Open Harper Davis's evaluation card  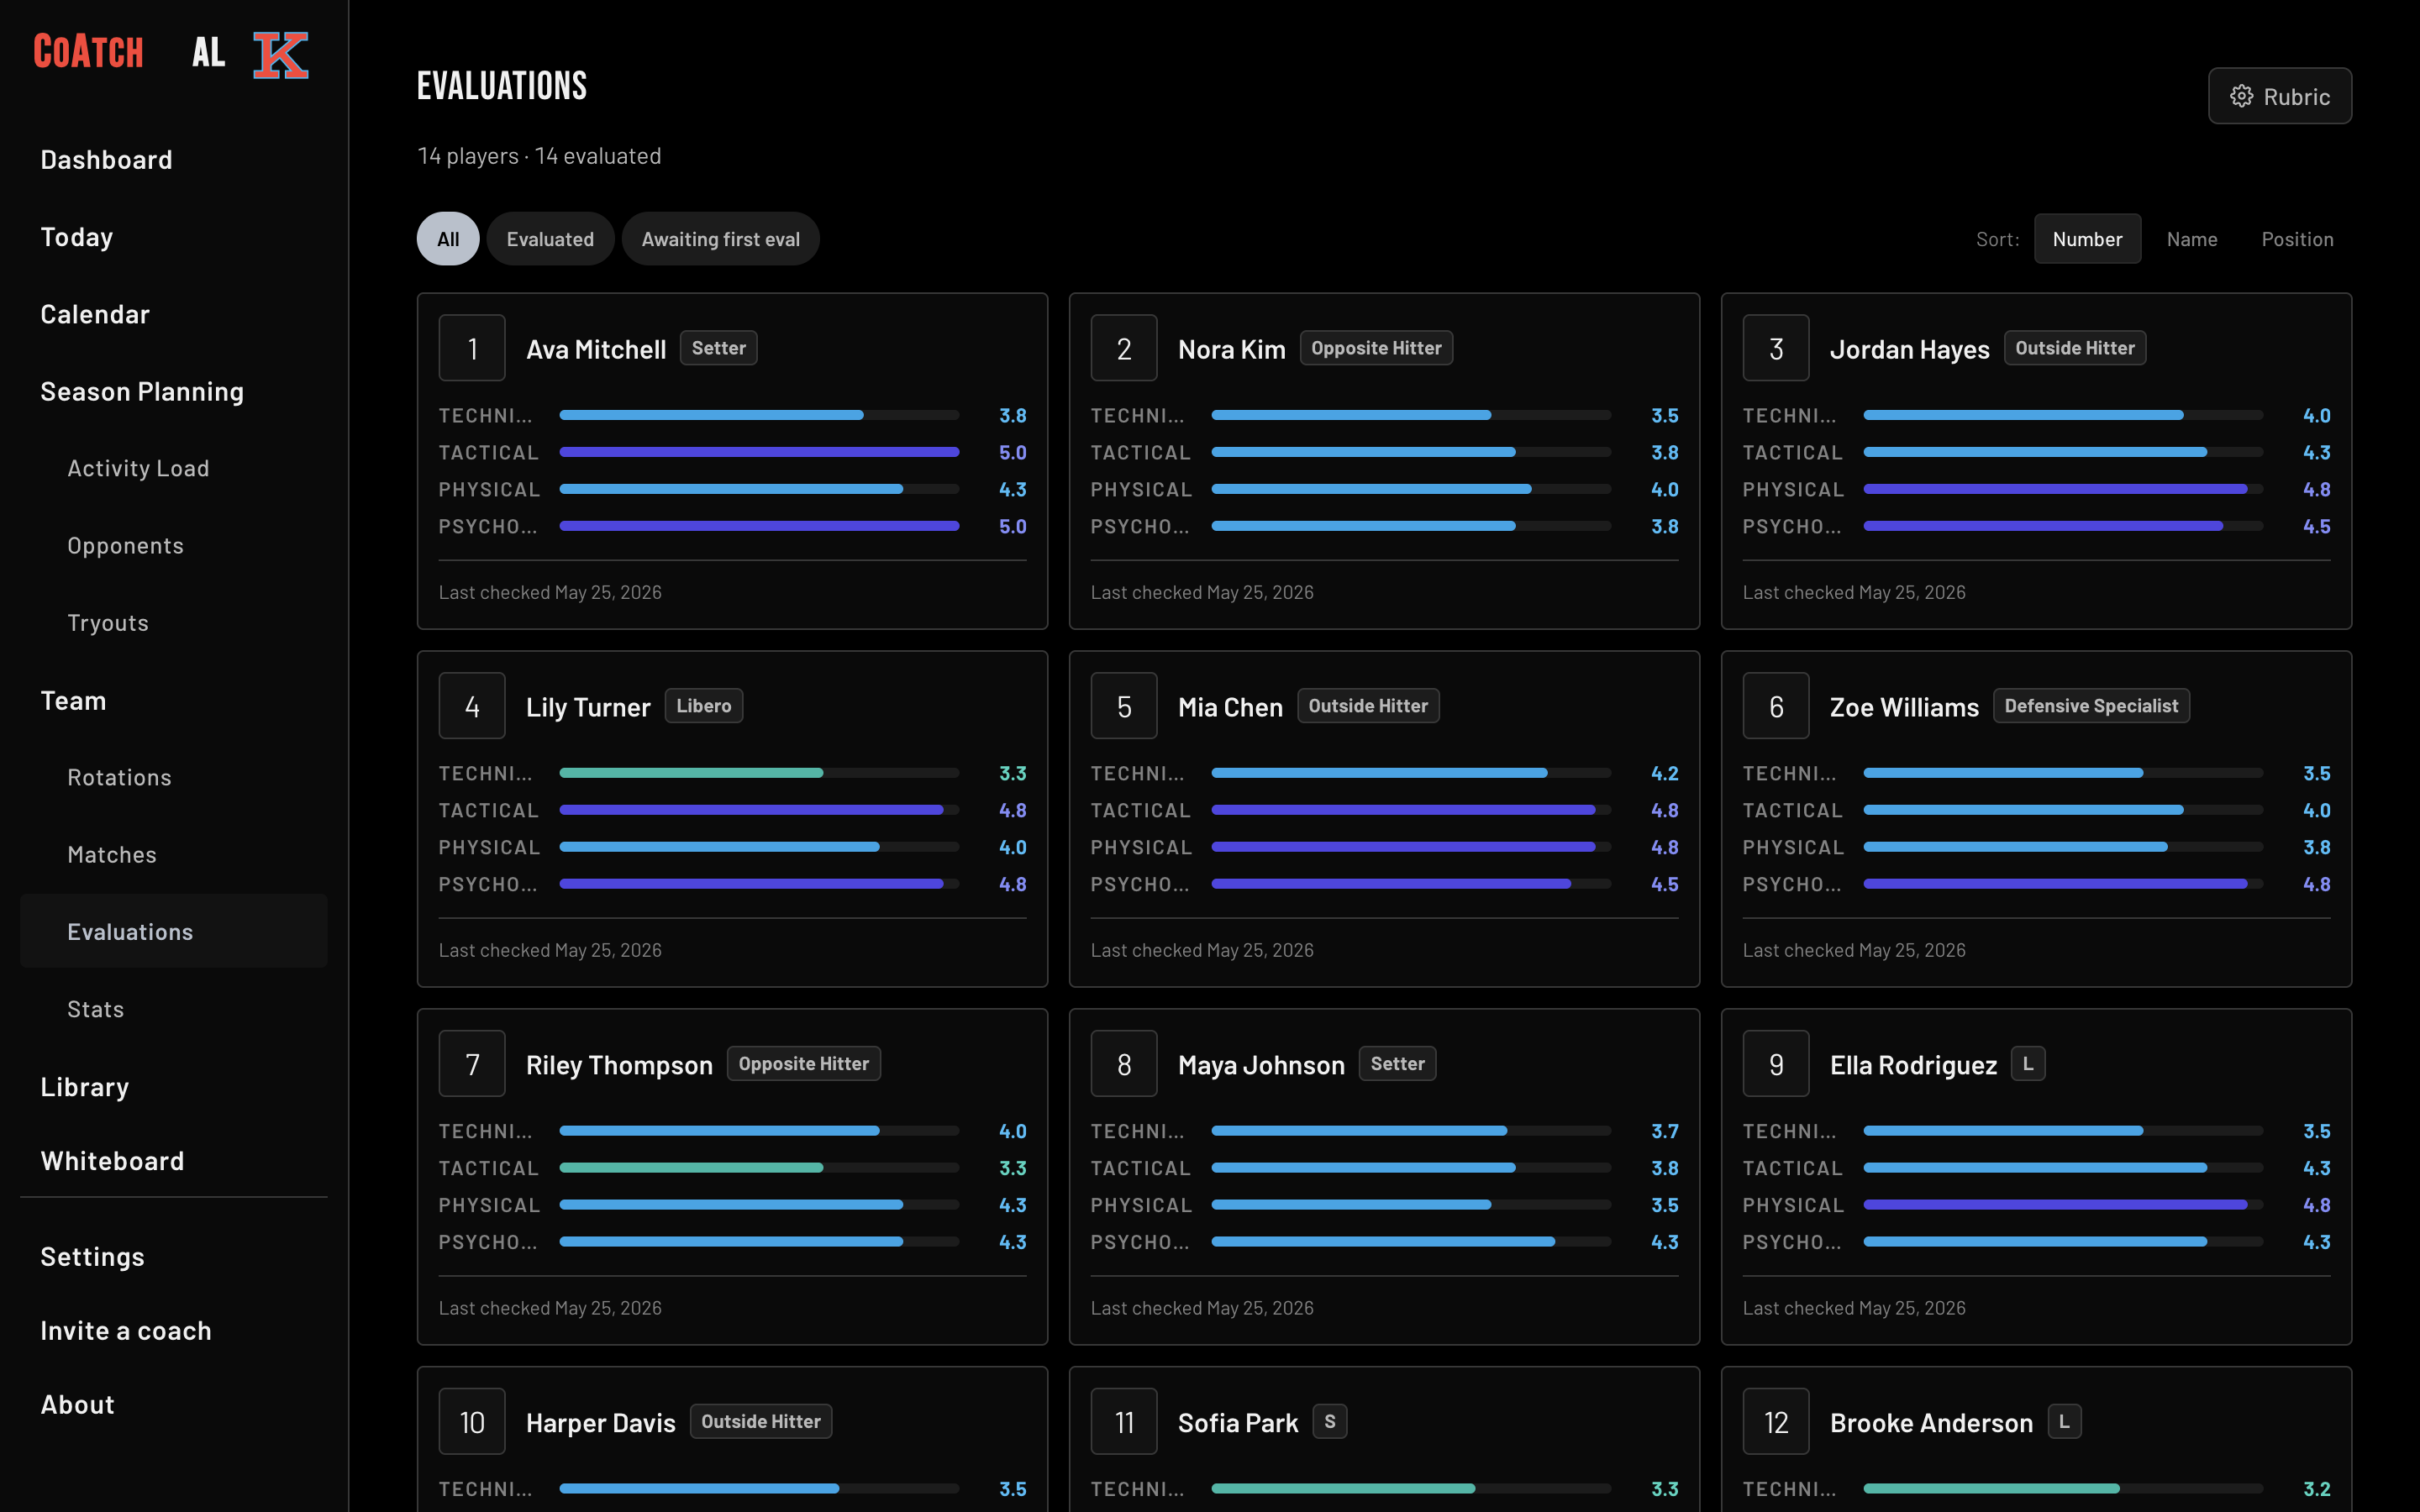click(732, 1440)
